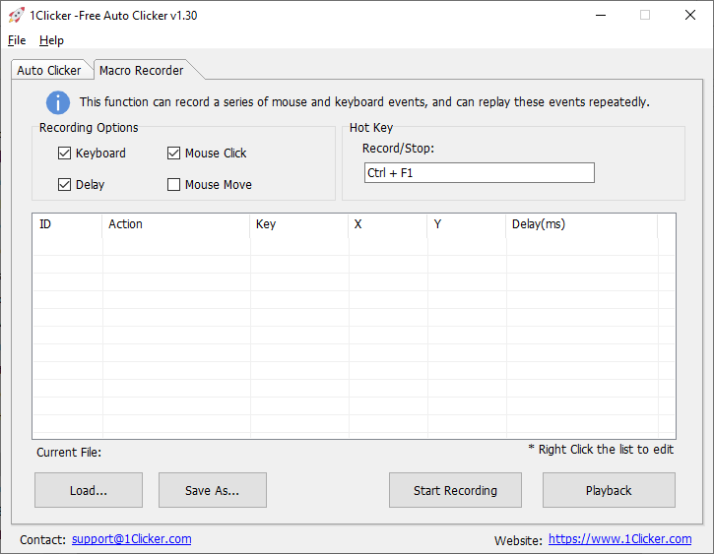Click the Playback button
The height and width of the screenshot is (554, 714).
[609, 490]
